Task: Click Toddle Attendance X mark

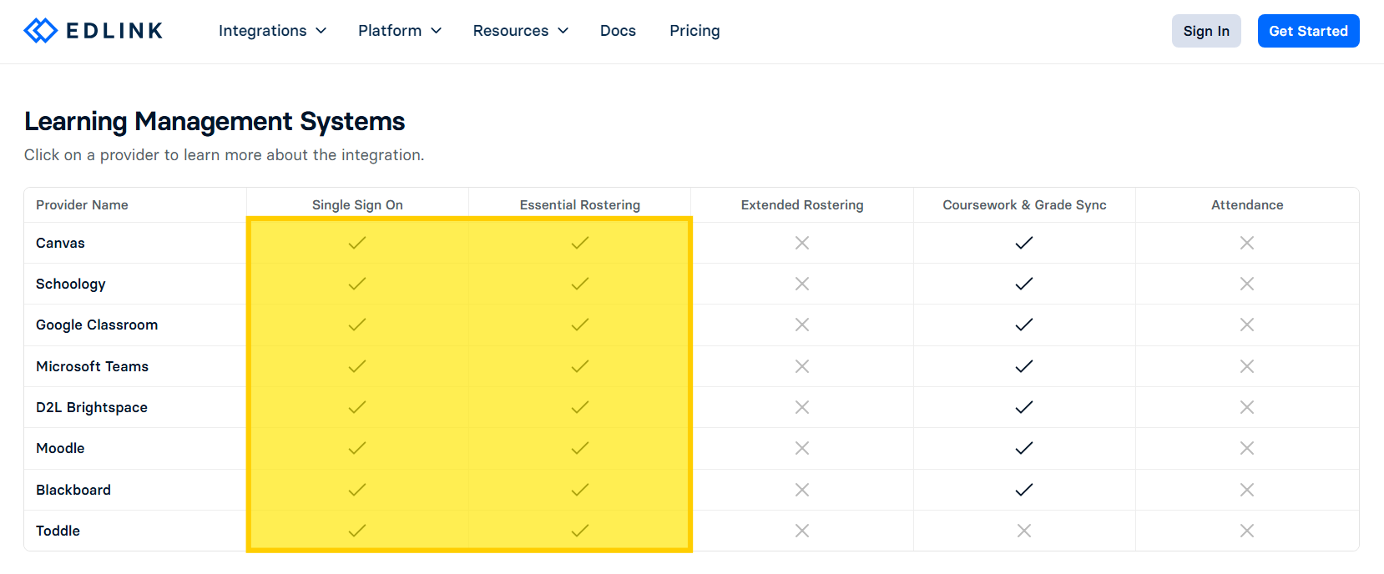Action: (1247, 531)
